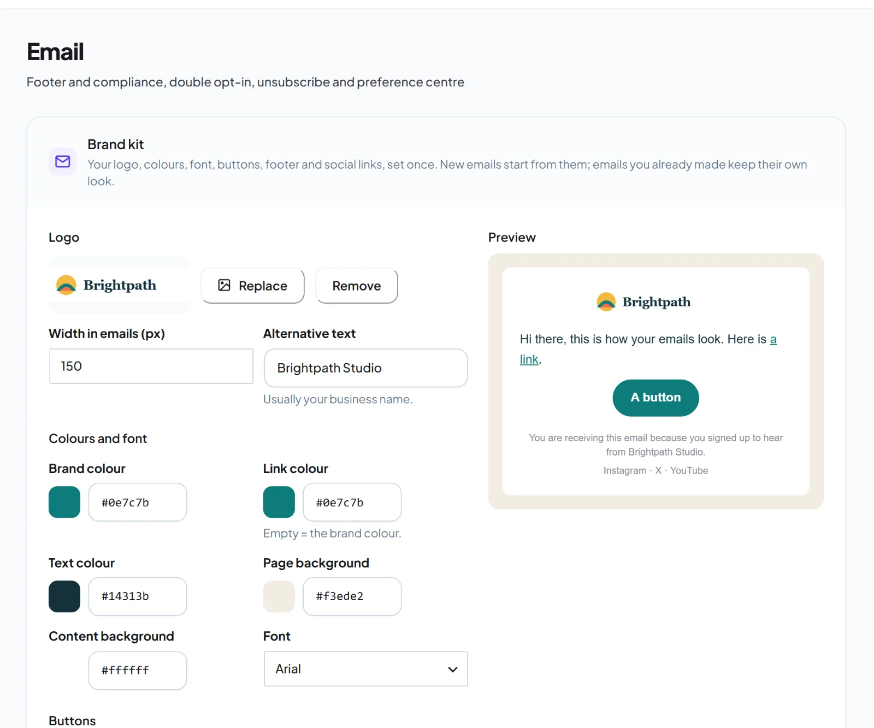Click the "A button" preview button
The height and width of the screenshot is (728, 874).
[x=655, y=398]
